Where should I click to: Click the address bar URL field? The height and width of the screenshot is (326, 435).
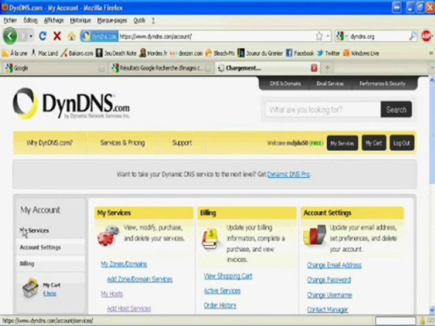coord(217,36)
